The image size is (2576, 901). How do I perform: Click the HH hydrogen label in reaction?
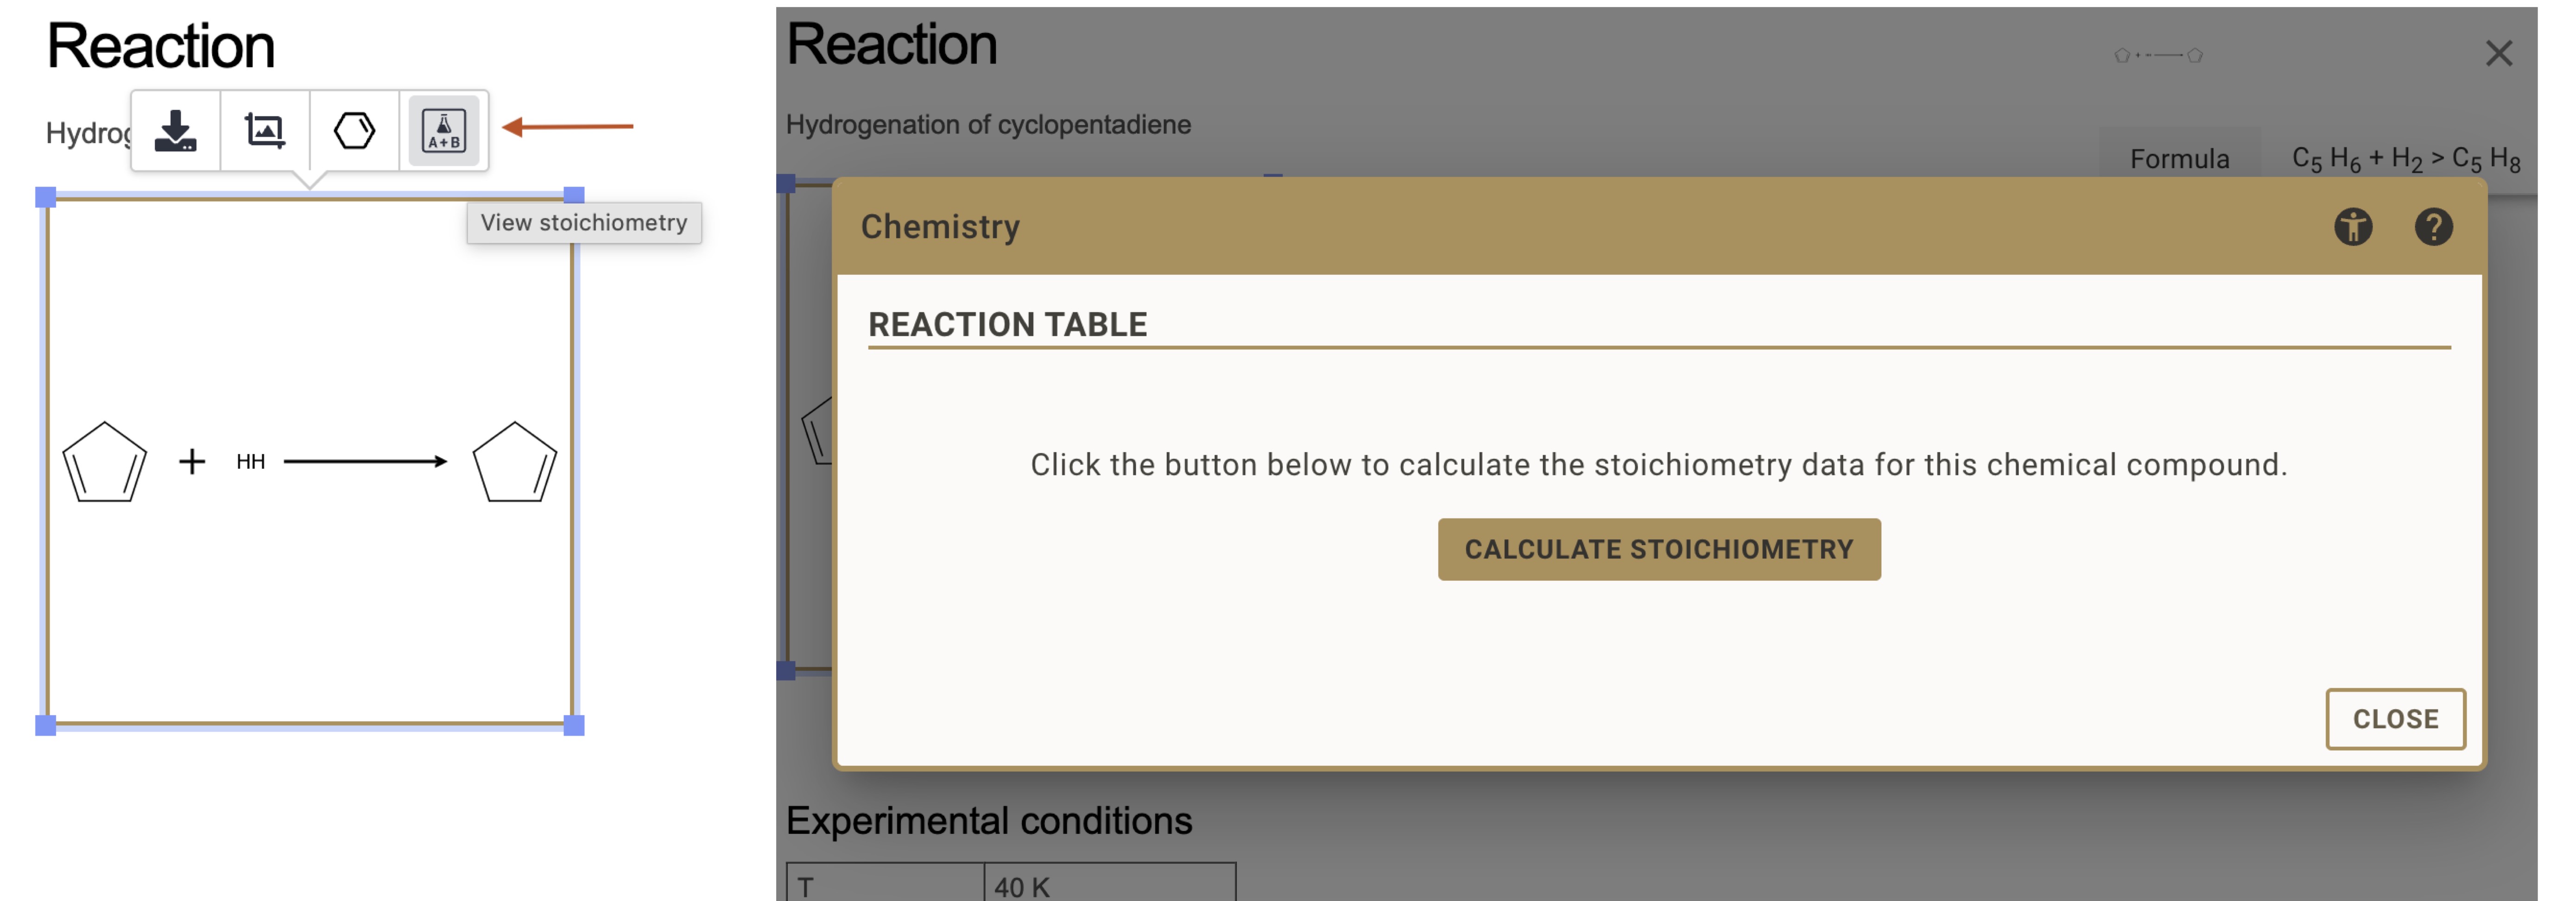tap(250, 461)
